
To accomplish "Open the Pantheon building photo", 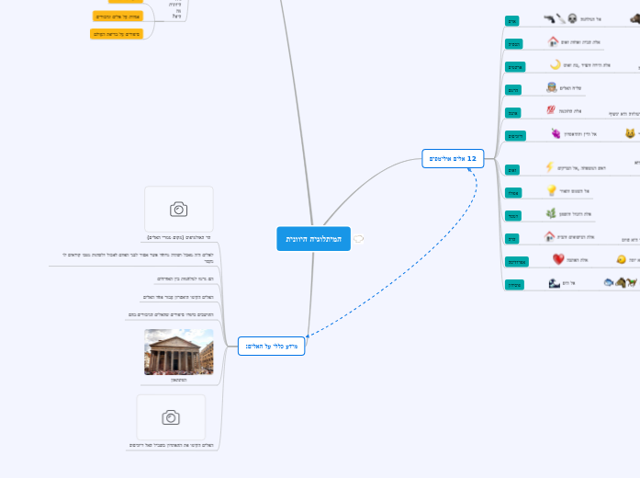I will click(x=178, y=352).
